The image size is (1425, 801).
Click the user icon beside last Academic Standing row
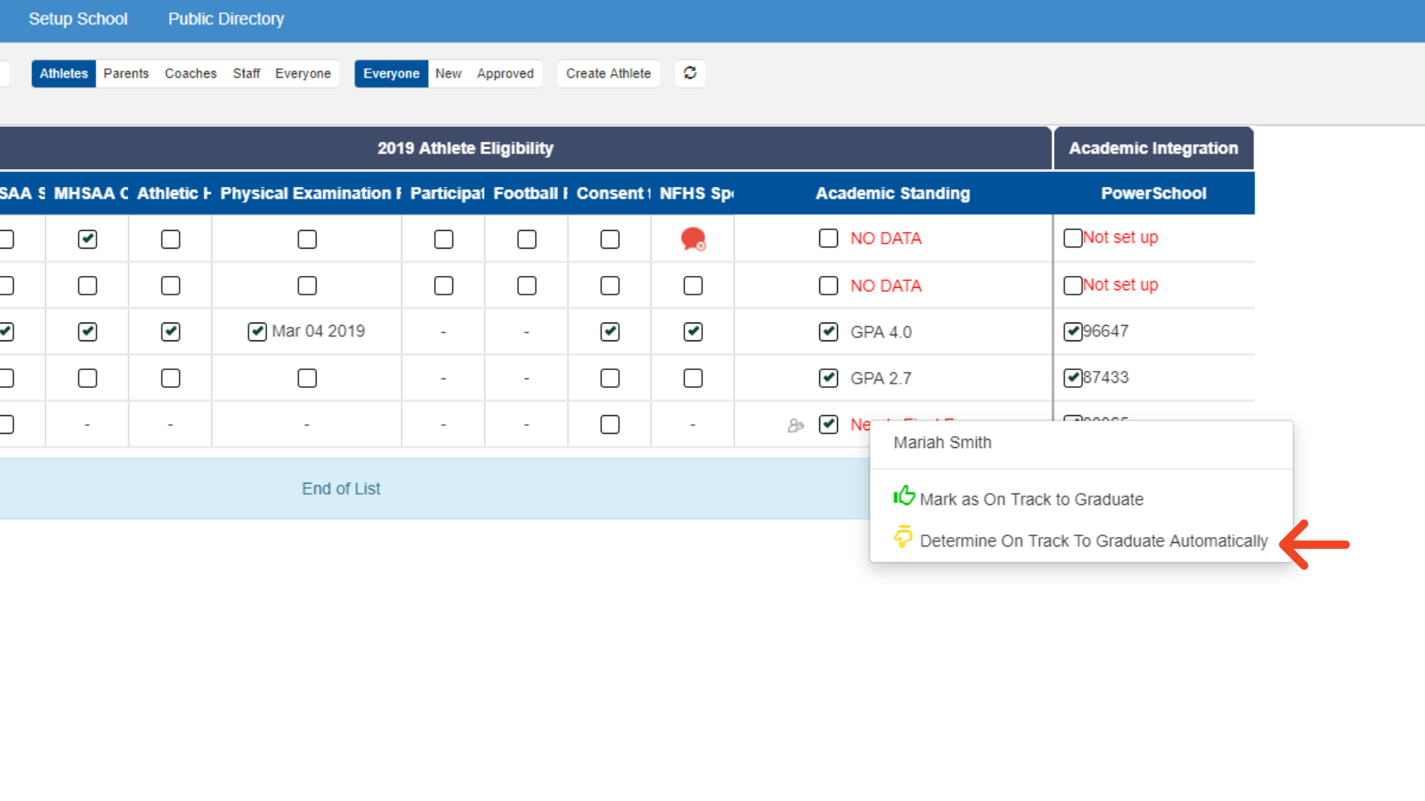coord(796,425)
